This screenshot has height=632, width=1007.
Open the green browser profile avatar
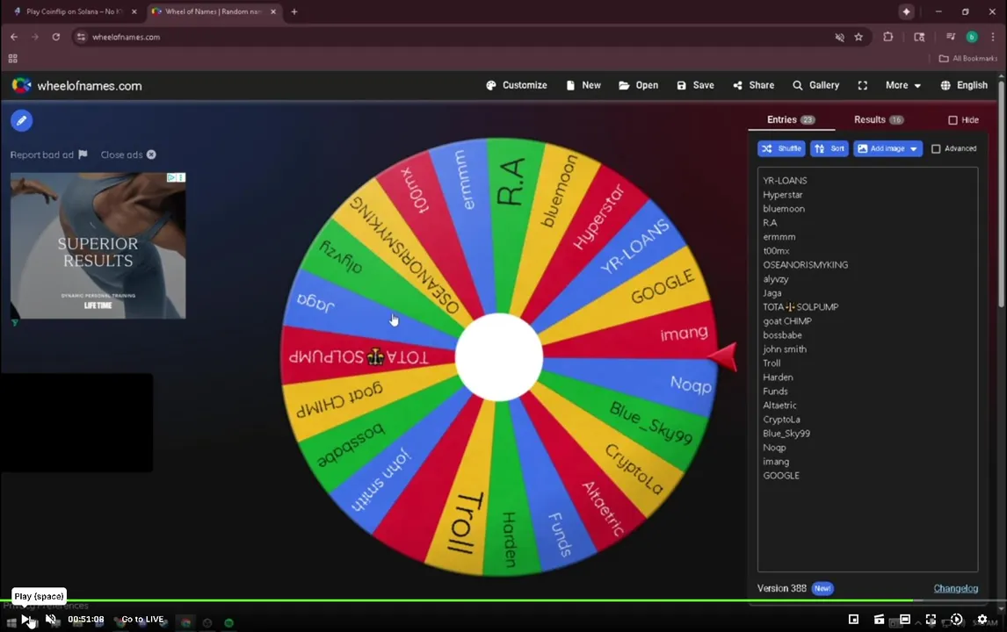coord(972,37)
